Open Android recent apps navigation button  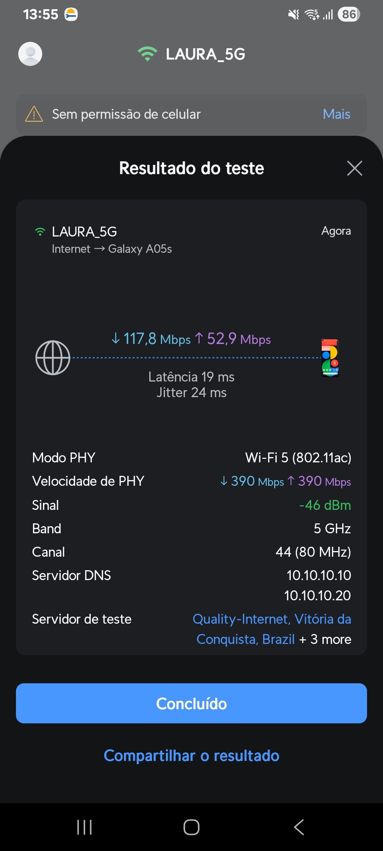click(84, 827)
